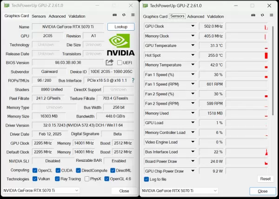Expand the GPU Clock sensor dropdown
This screenshot has width=279, height=199.
coord(193,27)
